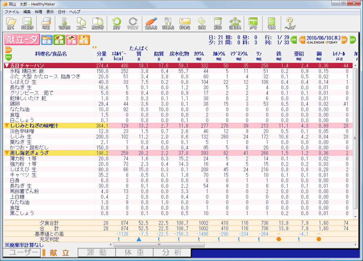Click the Copy (コピー) icon
This screenshot has width=363, height=261.
[x=81, y=24]
